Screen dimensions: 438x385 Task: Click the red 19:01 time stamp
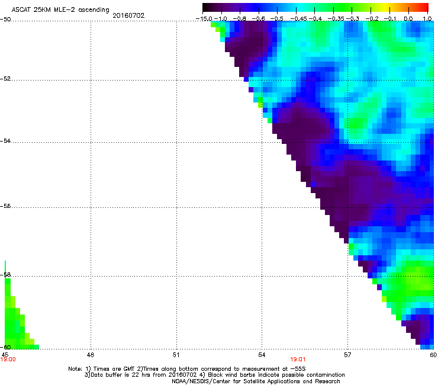298,360
